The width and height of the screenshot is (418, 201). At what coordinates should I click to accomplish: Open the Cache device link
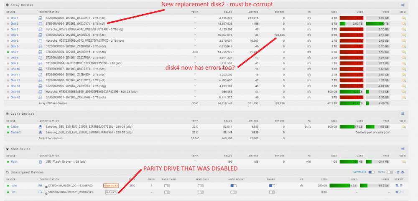click(15, 126)
